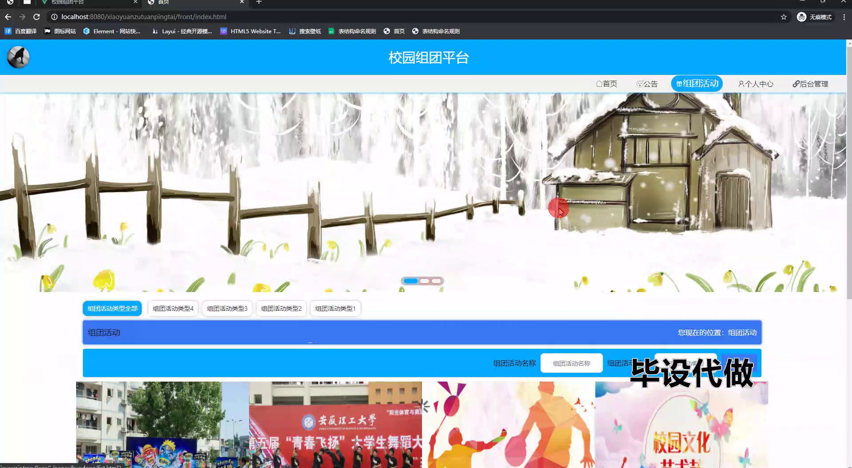Go to 首页 in the site navigation

click(x=607, y=84)
